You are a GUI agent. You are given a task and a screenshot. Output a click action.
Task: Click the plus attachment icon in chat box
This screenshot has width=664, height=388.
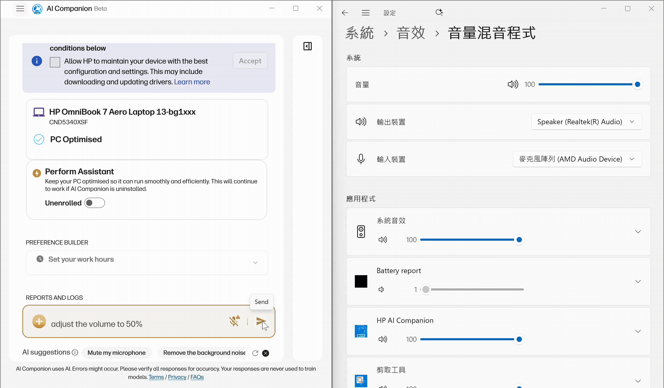pos(39,321)
